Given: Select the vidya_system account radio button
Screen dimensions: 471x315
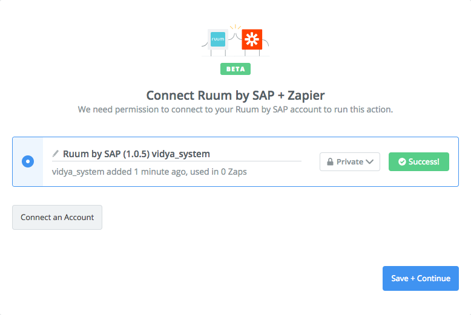Looking at the screenshot, I should coord(28,161).
